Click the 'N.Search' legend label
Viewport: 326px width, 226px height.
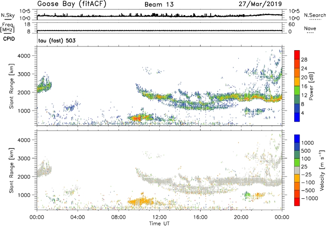coord(315,15)
